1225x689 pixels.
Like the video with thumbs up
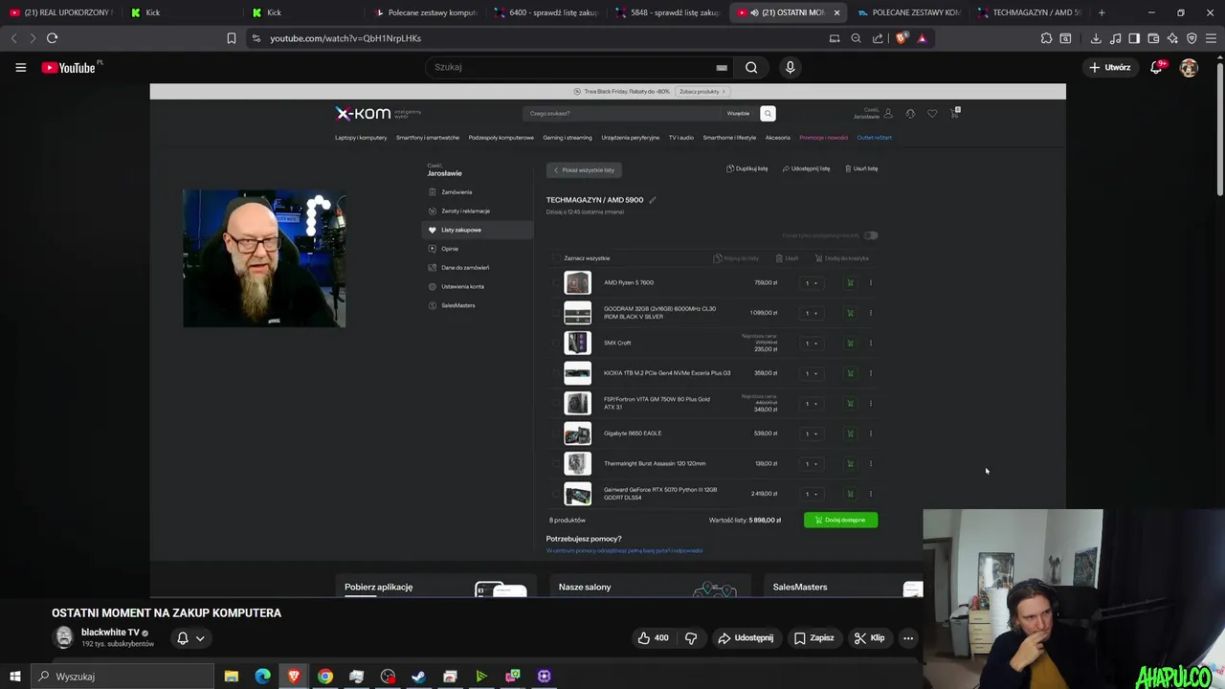click(654, 638)
